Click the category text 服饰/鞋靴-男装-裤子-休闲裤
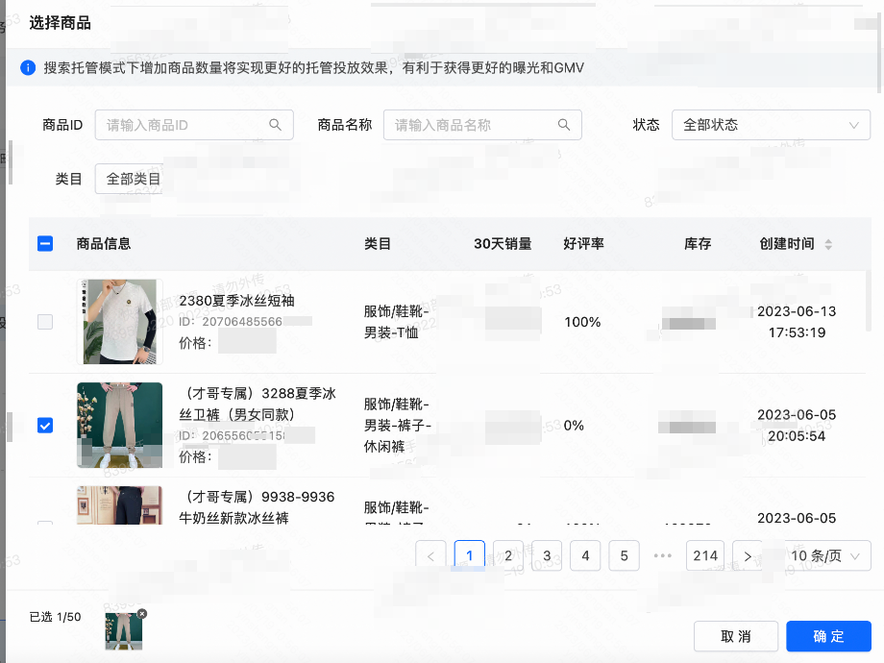This screenshot has height=663, width=884. [x=398, y=425]
